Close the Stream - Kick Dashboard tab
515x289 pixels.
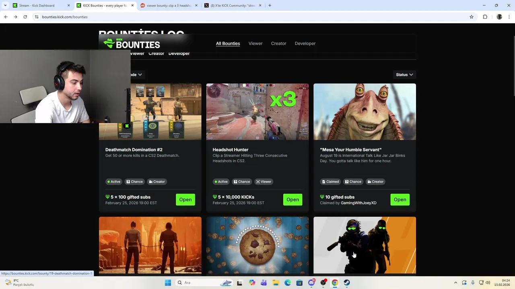68,6
